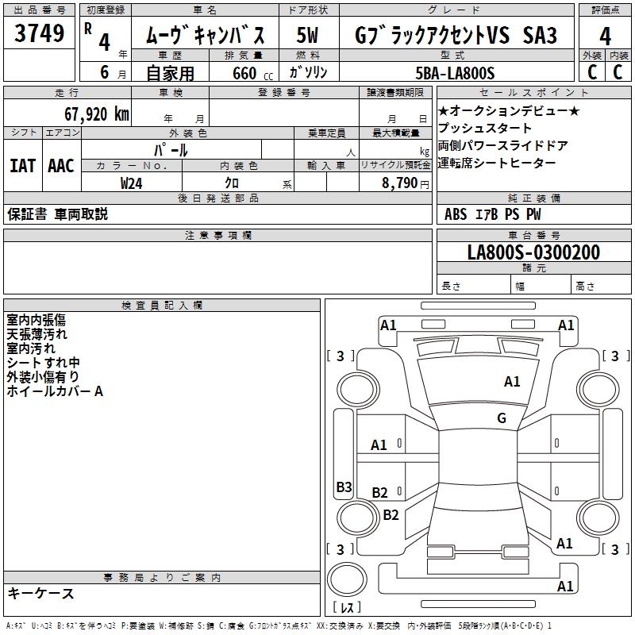Click the model code 5BA-LA800S
Screen dimensions: 635x635
455,73
